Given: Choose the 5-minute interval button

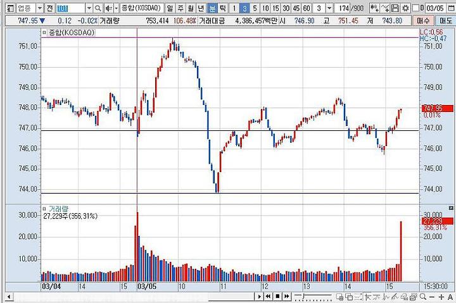Looking at the screenshot, I should pos(255,8).
